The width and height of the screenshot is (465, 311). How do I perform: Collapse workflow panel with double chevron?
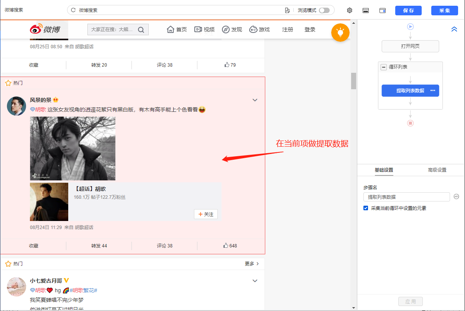[454, 29]
